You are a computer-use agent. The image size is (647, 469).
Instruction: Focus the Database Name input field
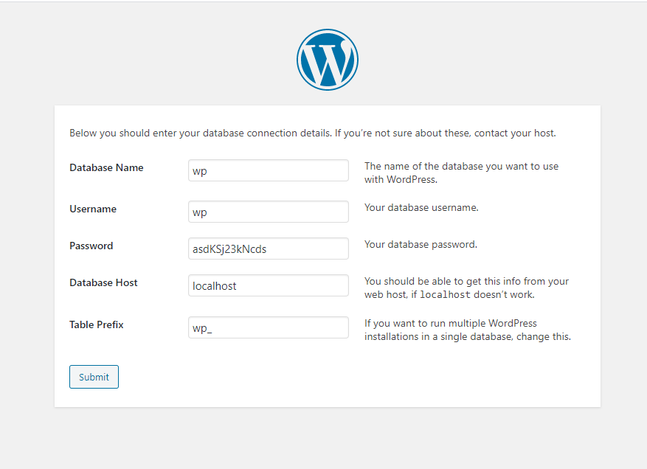(269, 170)
